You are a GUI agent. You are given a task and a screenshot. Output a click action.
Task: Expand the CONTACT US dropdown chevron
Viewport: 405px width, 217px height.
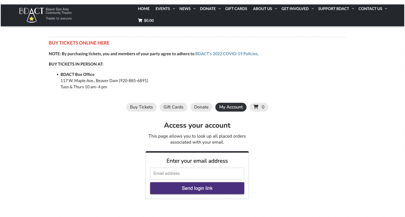[386, 9]
